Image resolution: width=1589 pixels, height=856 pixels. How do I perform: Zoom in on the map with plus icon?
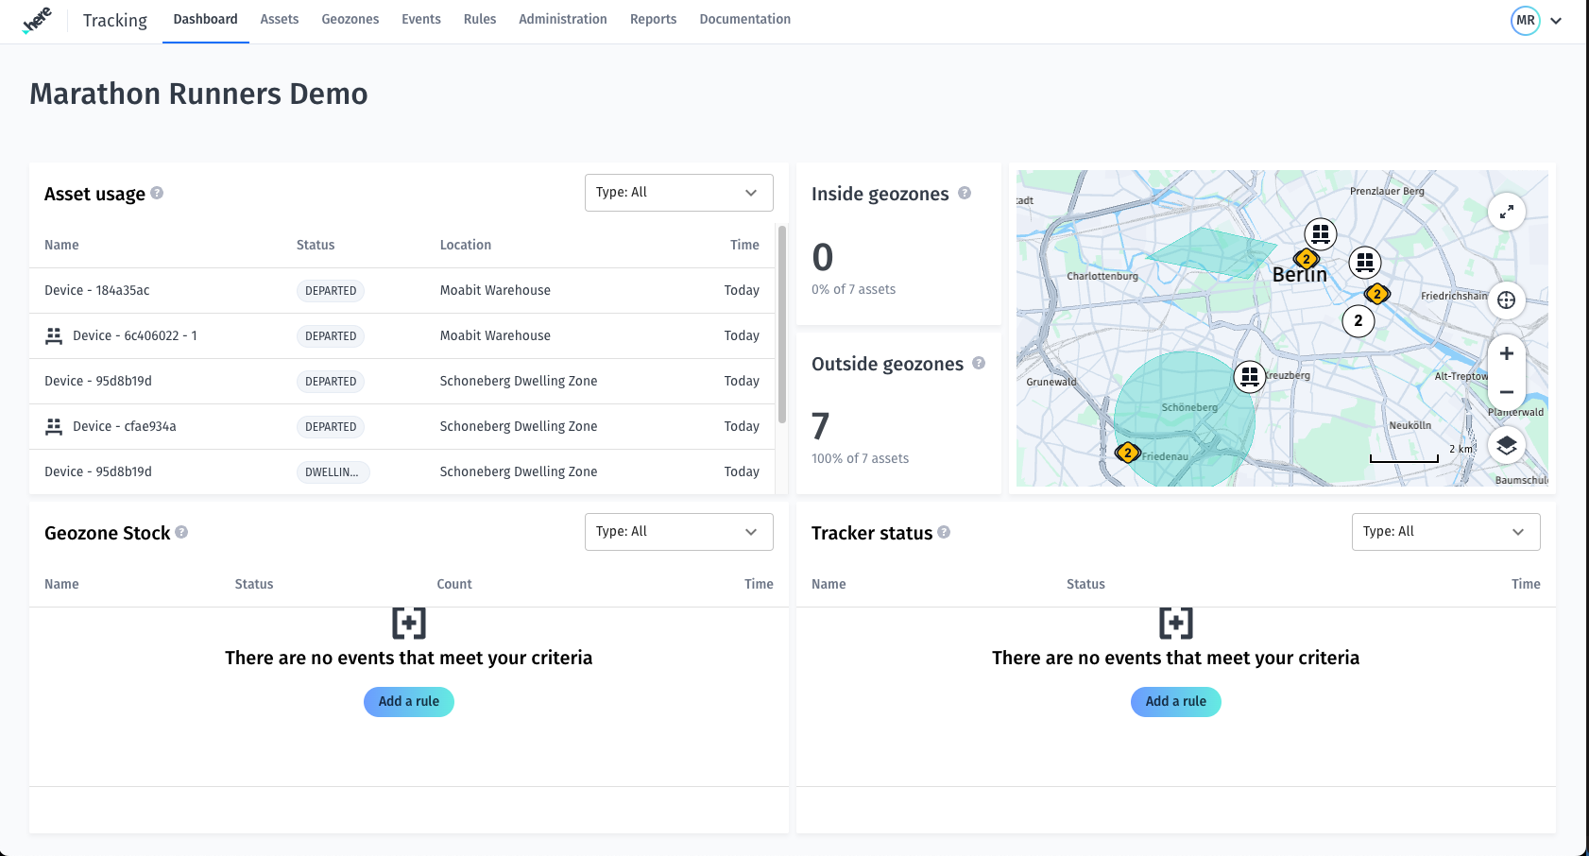1507,353
